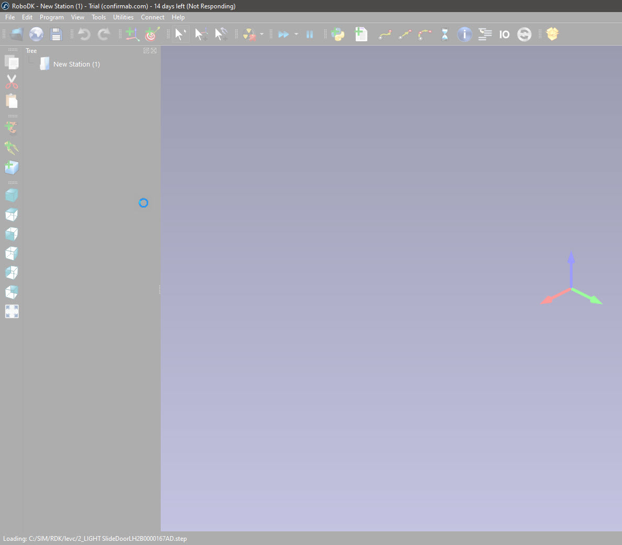Expand the fast simulation speed dropdown arrow
Viewport: 622px width, 545px height.
tap(296, 35)
